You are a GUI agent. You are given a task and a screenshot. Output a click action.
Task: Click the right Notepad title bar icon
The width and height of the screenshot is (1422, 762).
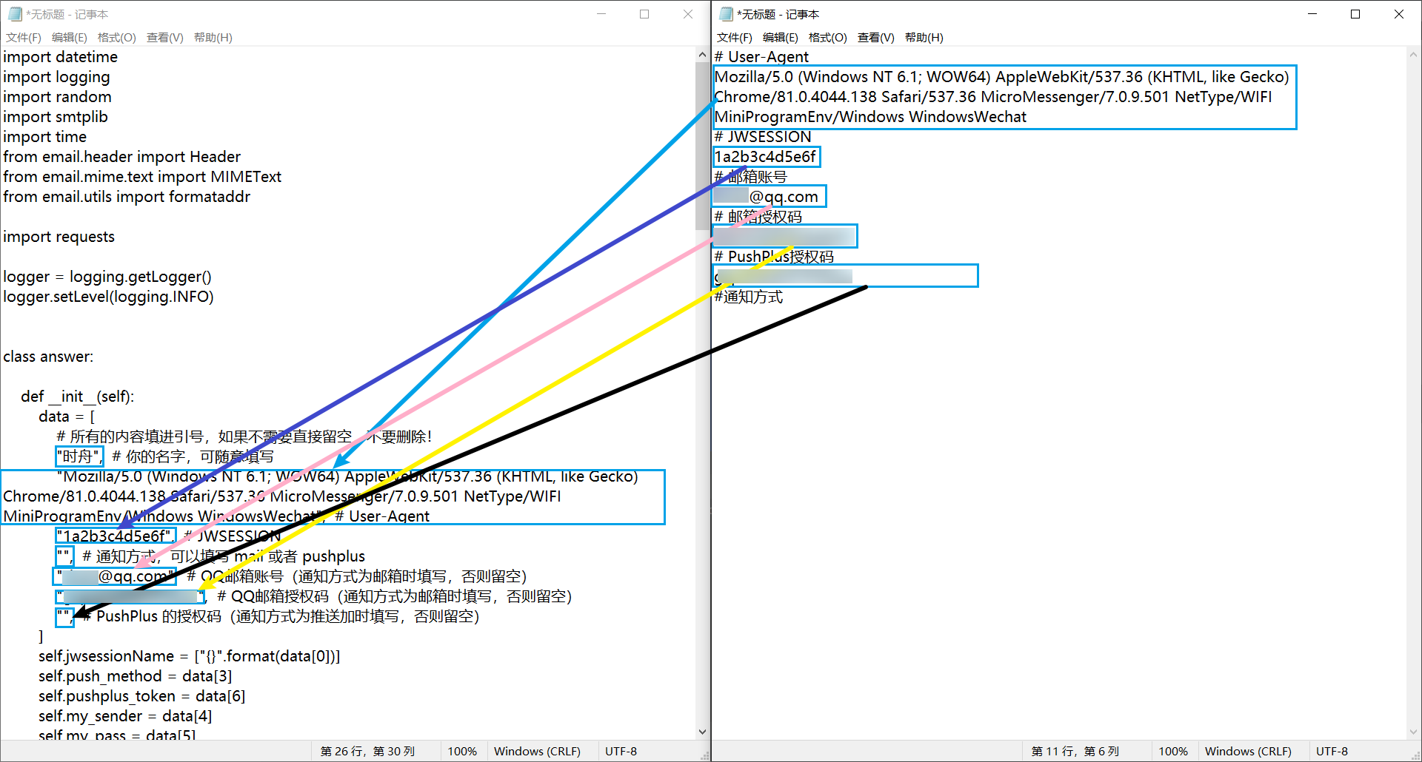(x=726, y=14)
